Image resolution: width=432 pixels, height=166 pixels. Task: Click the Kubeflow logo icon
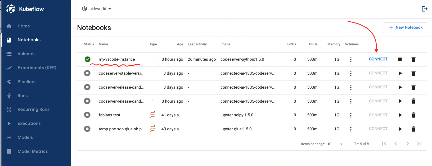pos(11,9)
